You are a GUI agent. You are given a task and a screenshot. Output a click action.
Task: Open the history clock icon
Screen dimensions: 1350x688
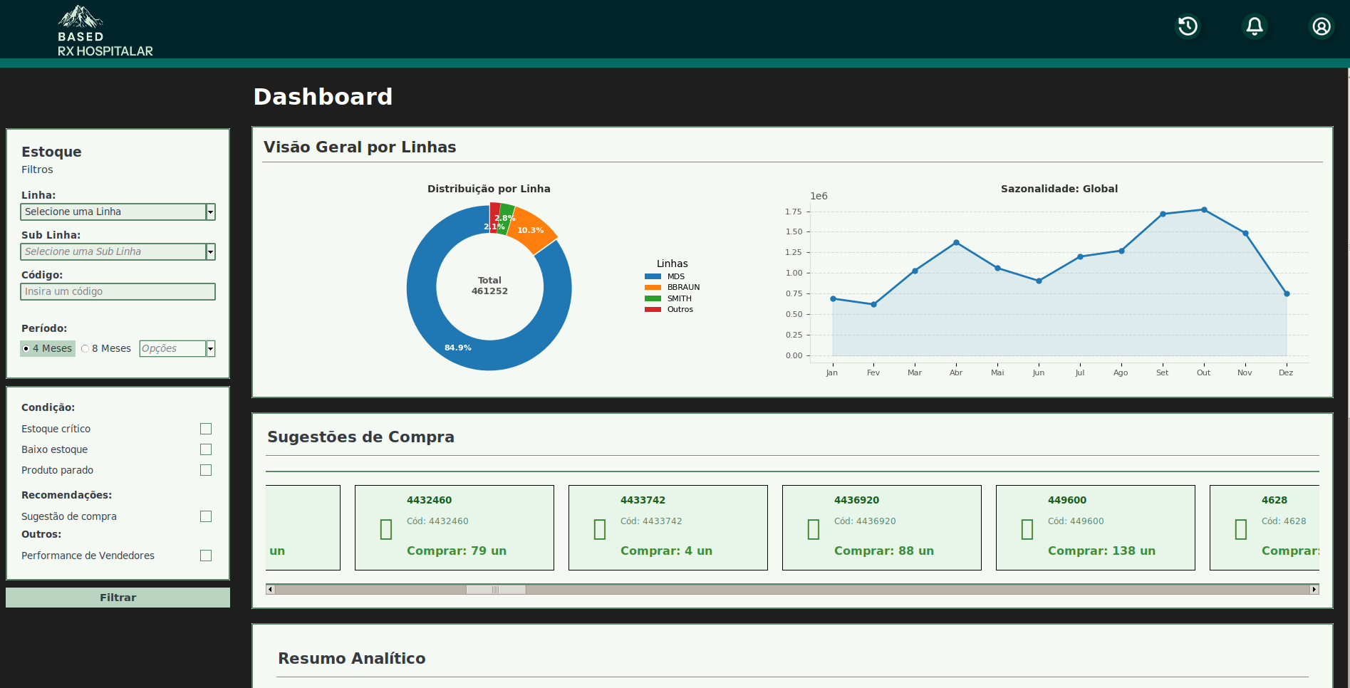click(1188, 26)
